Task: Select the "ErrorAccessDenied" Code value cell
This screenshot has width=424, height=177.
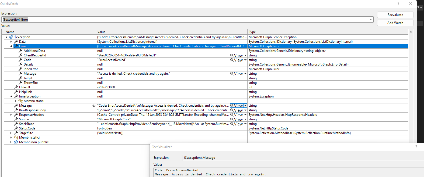Action: 112,60
